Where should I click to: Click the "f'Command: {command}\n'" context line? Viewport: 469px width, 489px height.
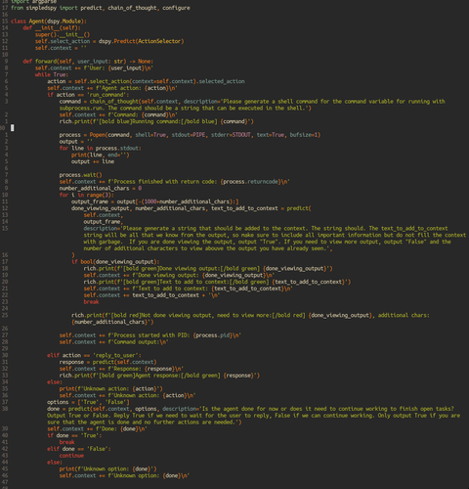pyautogui.click(x=118, y=114)
